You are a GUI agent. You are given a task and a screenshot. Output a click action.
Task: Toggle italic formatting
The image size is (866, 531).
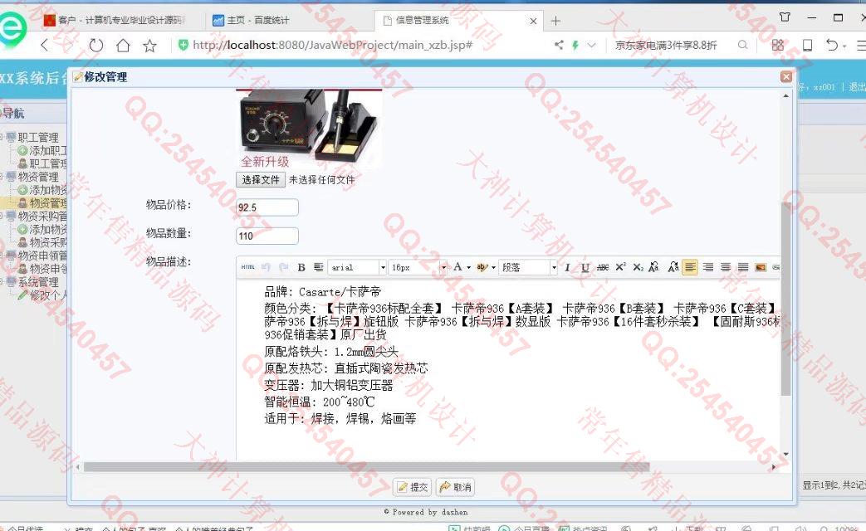[567, 267]
